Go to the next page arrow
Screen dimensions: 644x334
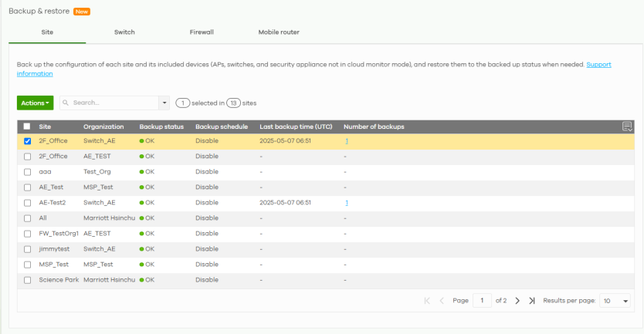pyautogui.click(x=517, y=301)
